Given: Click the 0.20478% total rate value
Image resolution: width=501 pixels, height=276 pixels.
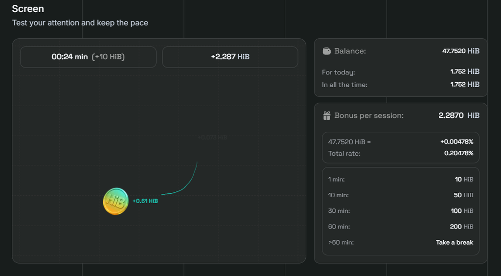Looking at the screenshot, I should coord(459,153).
